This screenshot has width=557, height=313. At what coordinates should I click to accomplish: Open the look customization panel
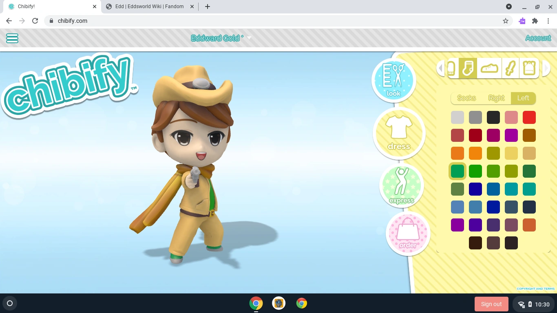(x=393, y=80)
